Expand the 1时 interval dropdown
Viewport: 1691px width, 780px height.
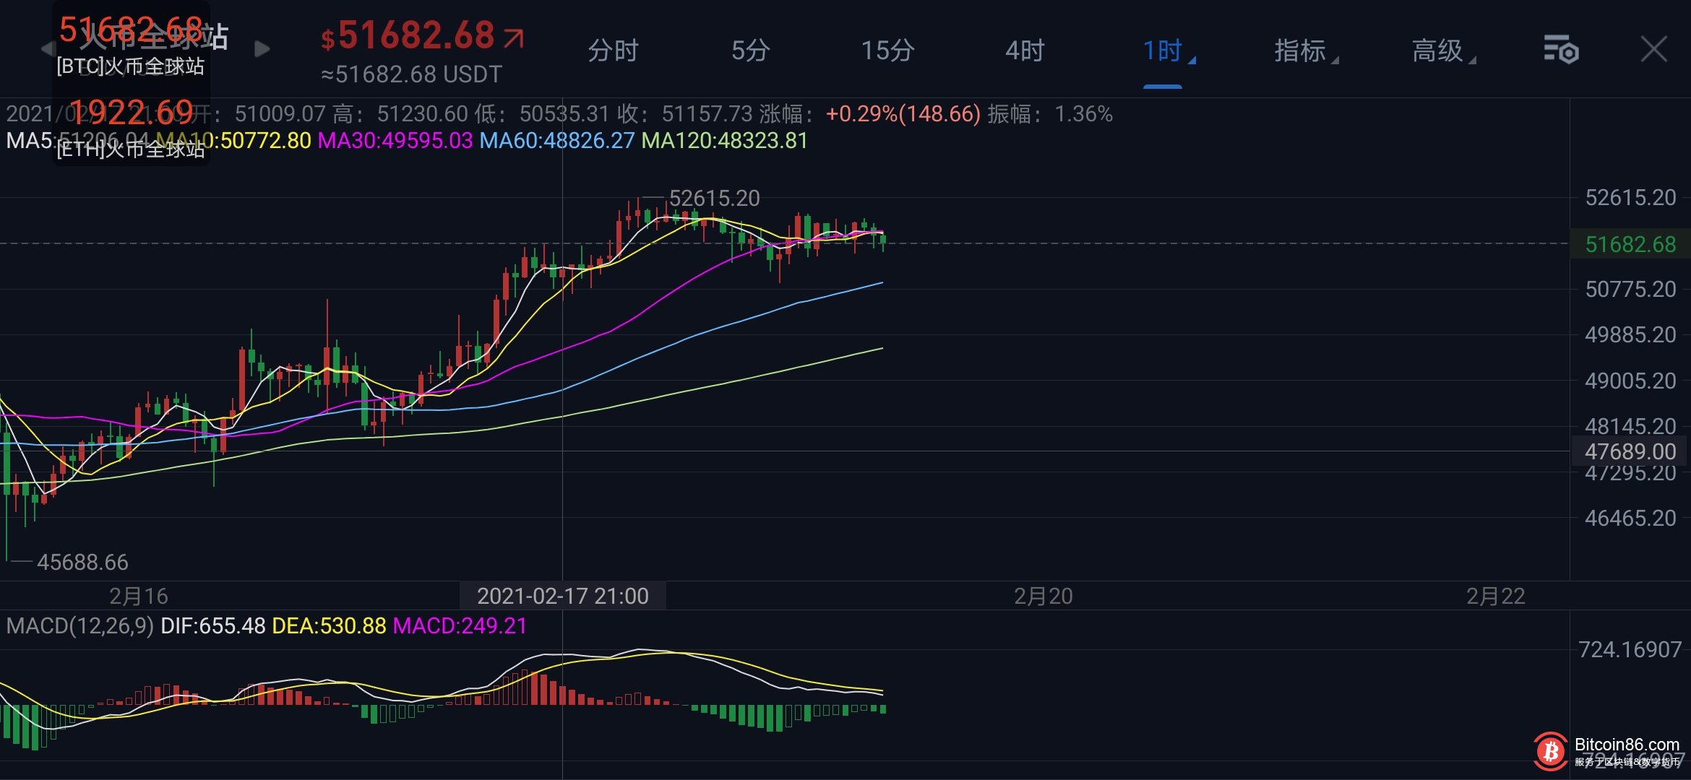(1163, 51)
